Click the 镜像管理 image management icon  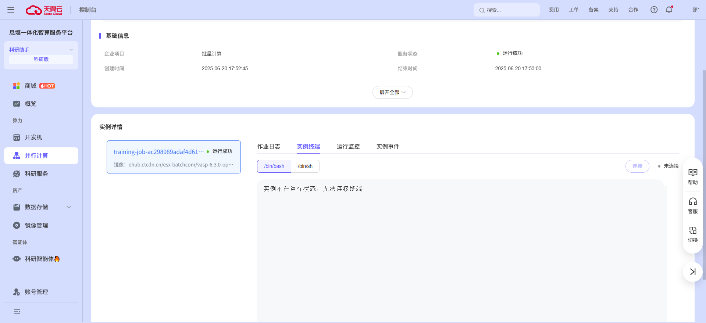tap(17, 226)
